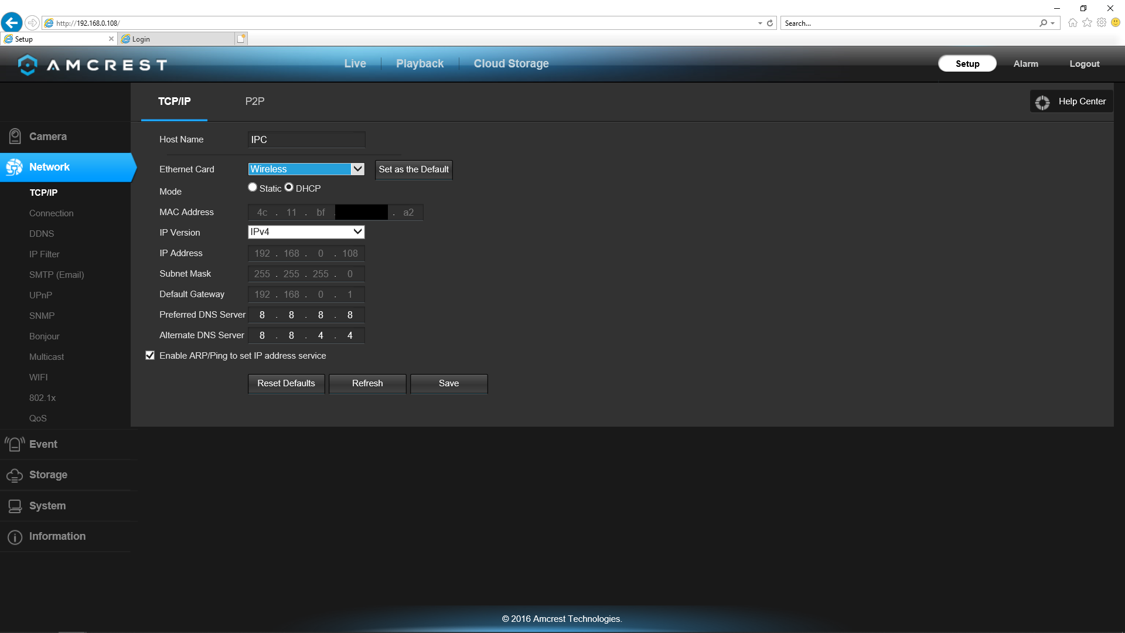This screenshot has width=1125, height=633.
Task: Click the browser forward arrow button
Action: click(32, 23)
